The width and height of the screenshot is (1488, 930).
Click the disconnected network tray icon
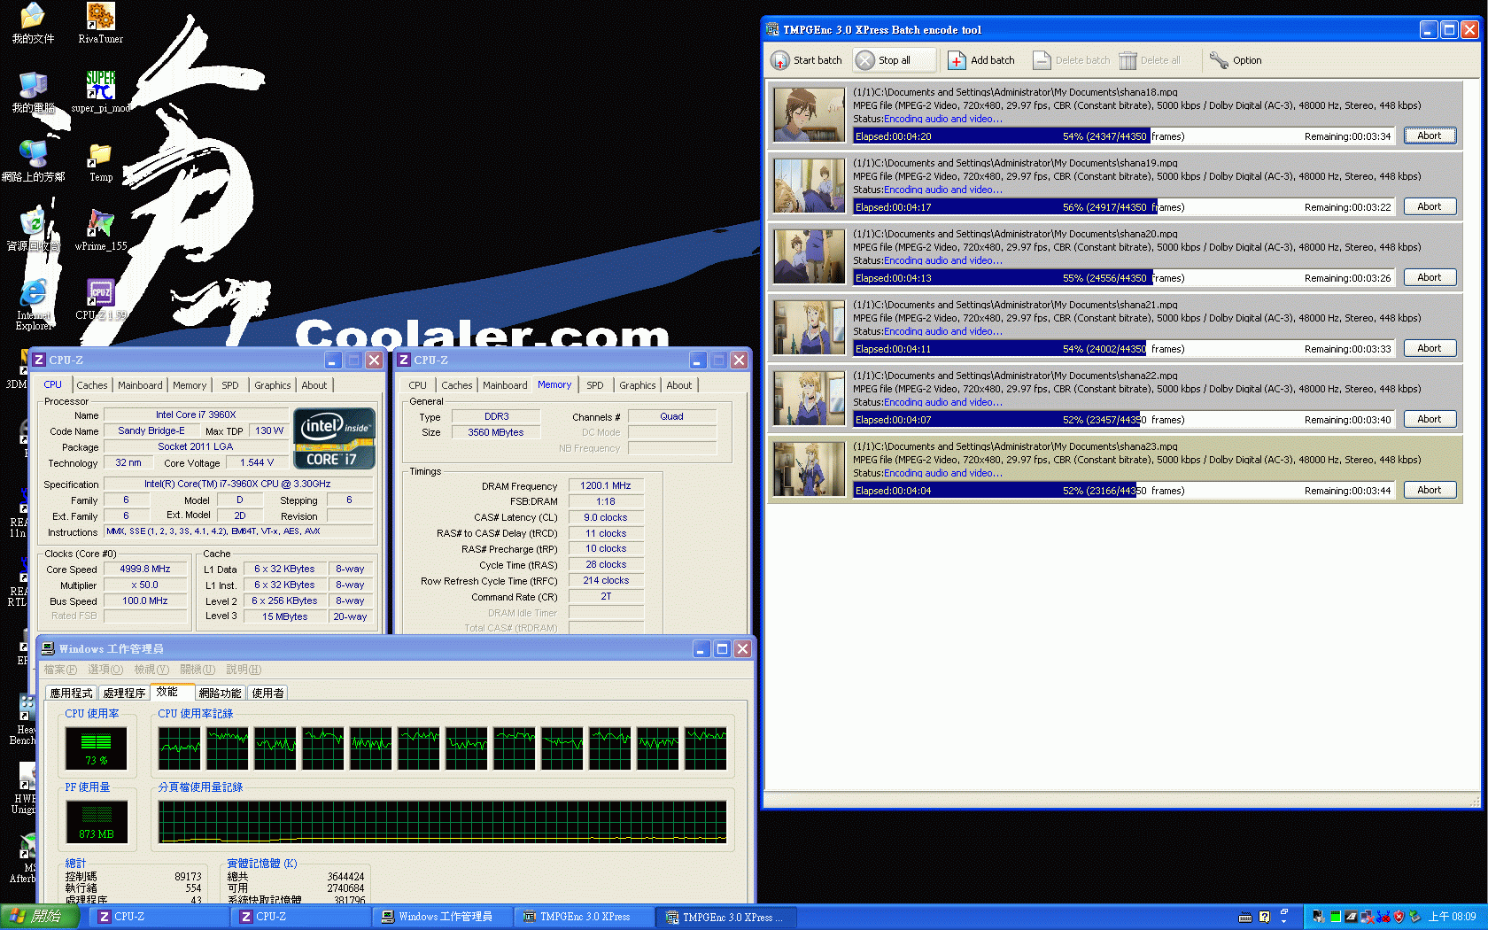pyautogui.click(x=1367, y=917)
